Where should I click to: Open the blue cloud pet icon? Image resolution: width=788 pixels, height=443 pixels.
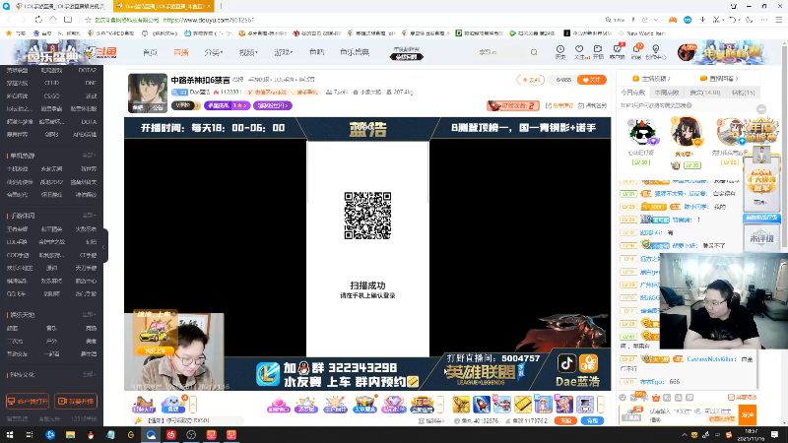coord(173,405)
